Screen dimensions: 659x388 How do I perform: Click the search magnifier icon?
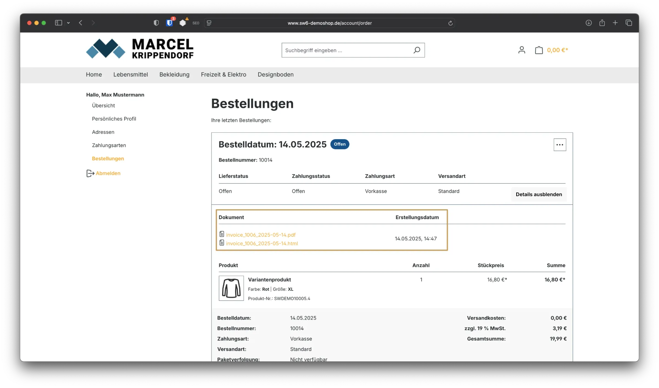point(417,50)
